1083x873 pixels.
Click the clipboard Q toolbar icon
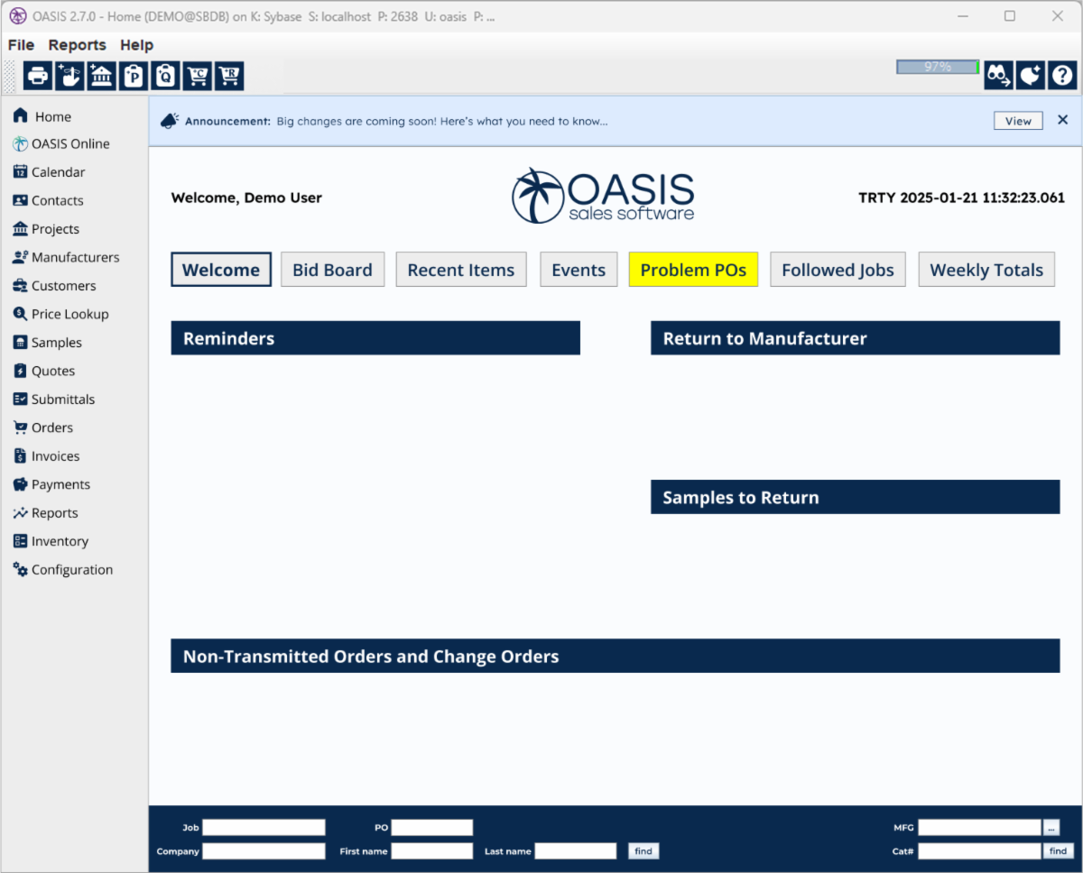(x=165, y=77)
